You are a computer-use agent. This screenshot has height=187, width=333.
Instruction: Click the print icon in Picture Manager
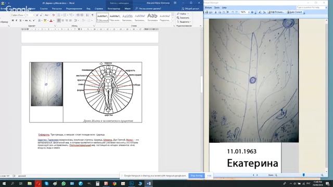(x=207, y=12)
